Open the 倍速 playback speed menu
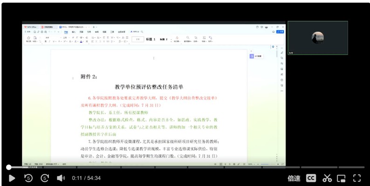 (294, 179)
